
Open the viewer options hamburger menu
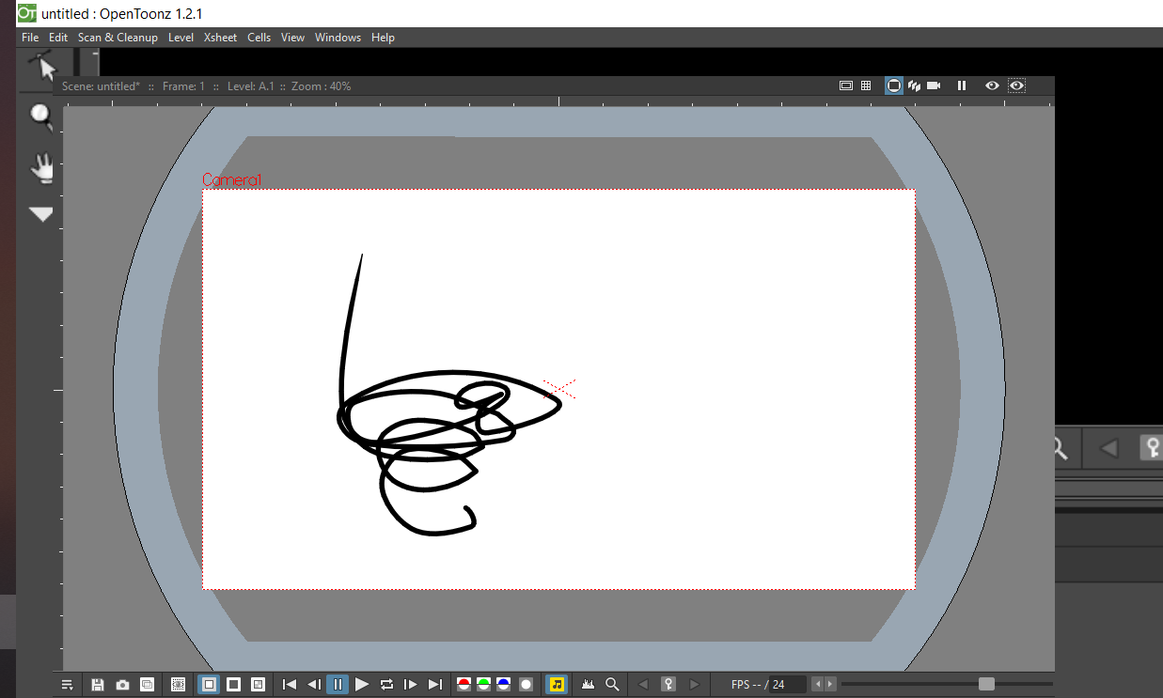click(68, 685)
